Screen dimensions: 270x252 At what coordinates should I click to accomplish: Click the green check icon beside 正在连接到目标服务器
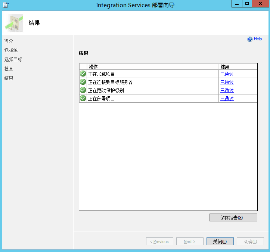click(x=83, y=82)
